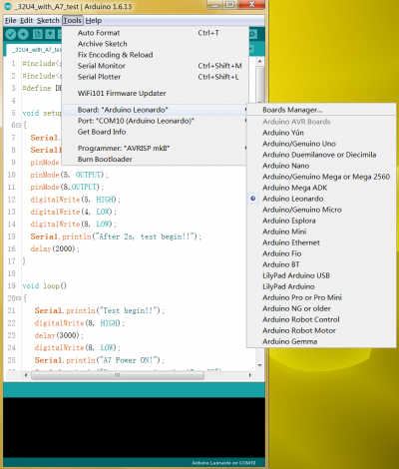Click the horizontal scrollbar left arrow
This screenshot has width=399, height=469.
tap(26, 375)
